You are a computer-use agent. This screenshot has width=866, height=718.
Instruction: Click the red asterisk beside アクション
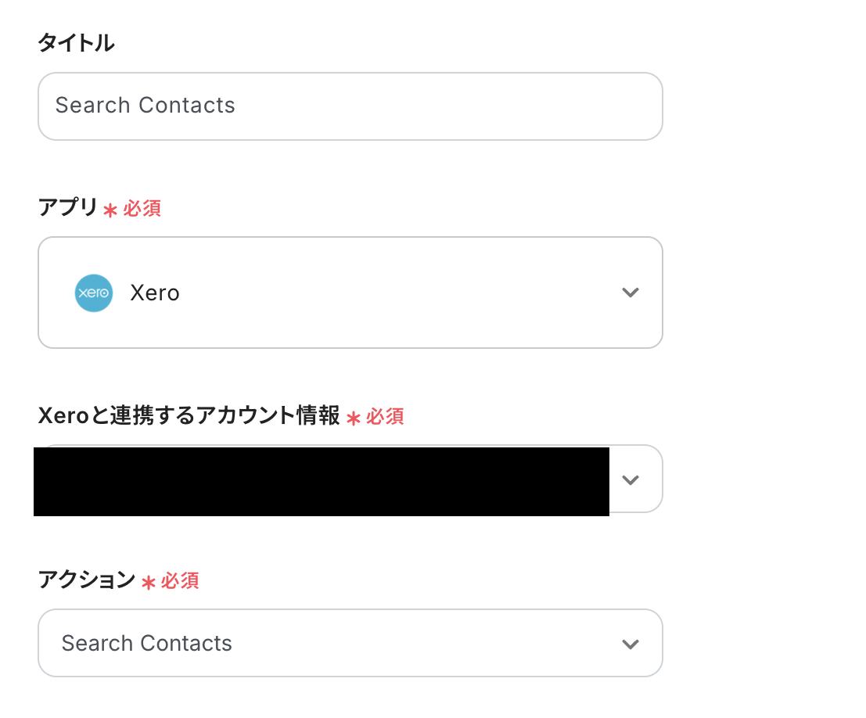click(x=149, y=582)
